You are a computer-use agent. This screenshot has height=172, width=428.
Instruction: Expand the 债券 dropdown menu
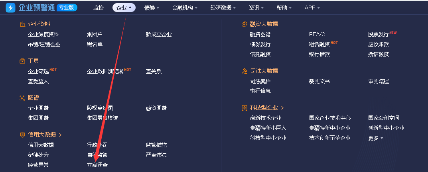152,8
